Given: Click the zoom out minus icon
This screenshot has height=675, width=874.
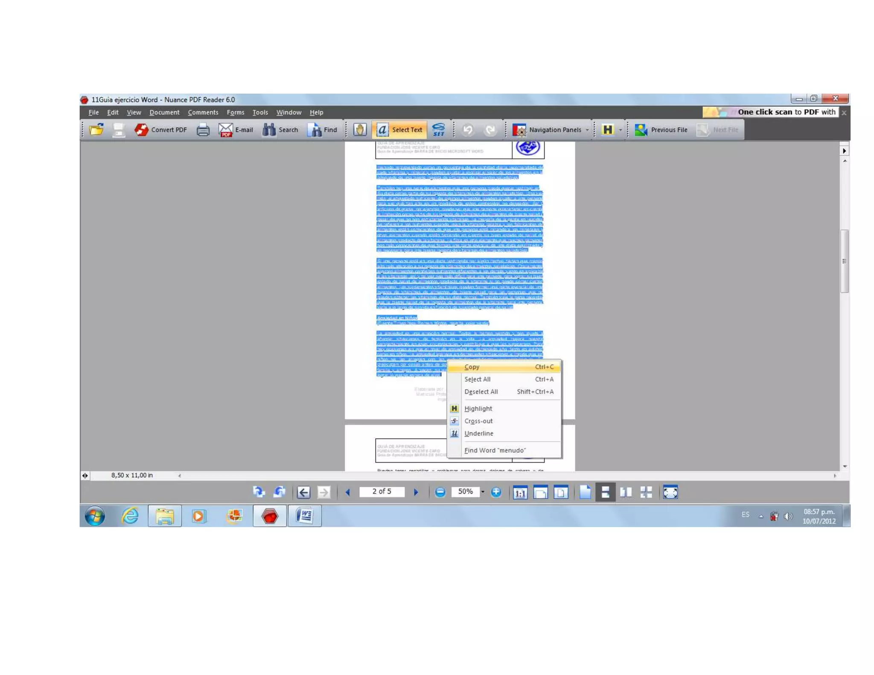Looking at the screenshot, I should 440,492.
